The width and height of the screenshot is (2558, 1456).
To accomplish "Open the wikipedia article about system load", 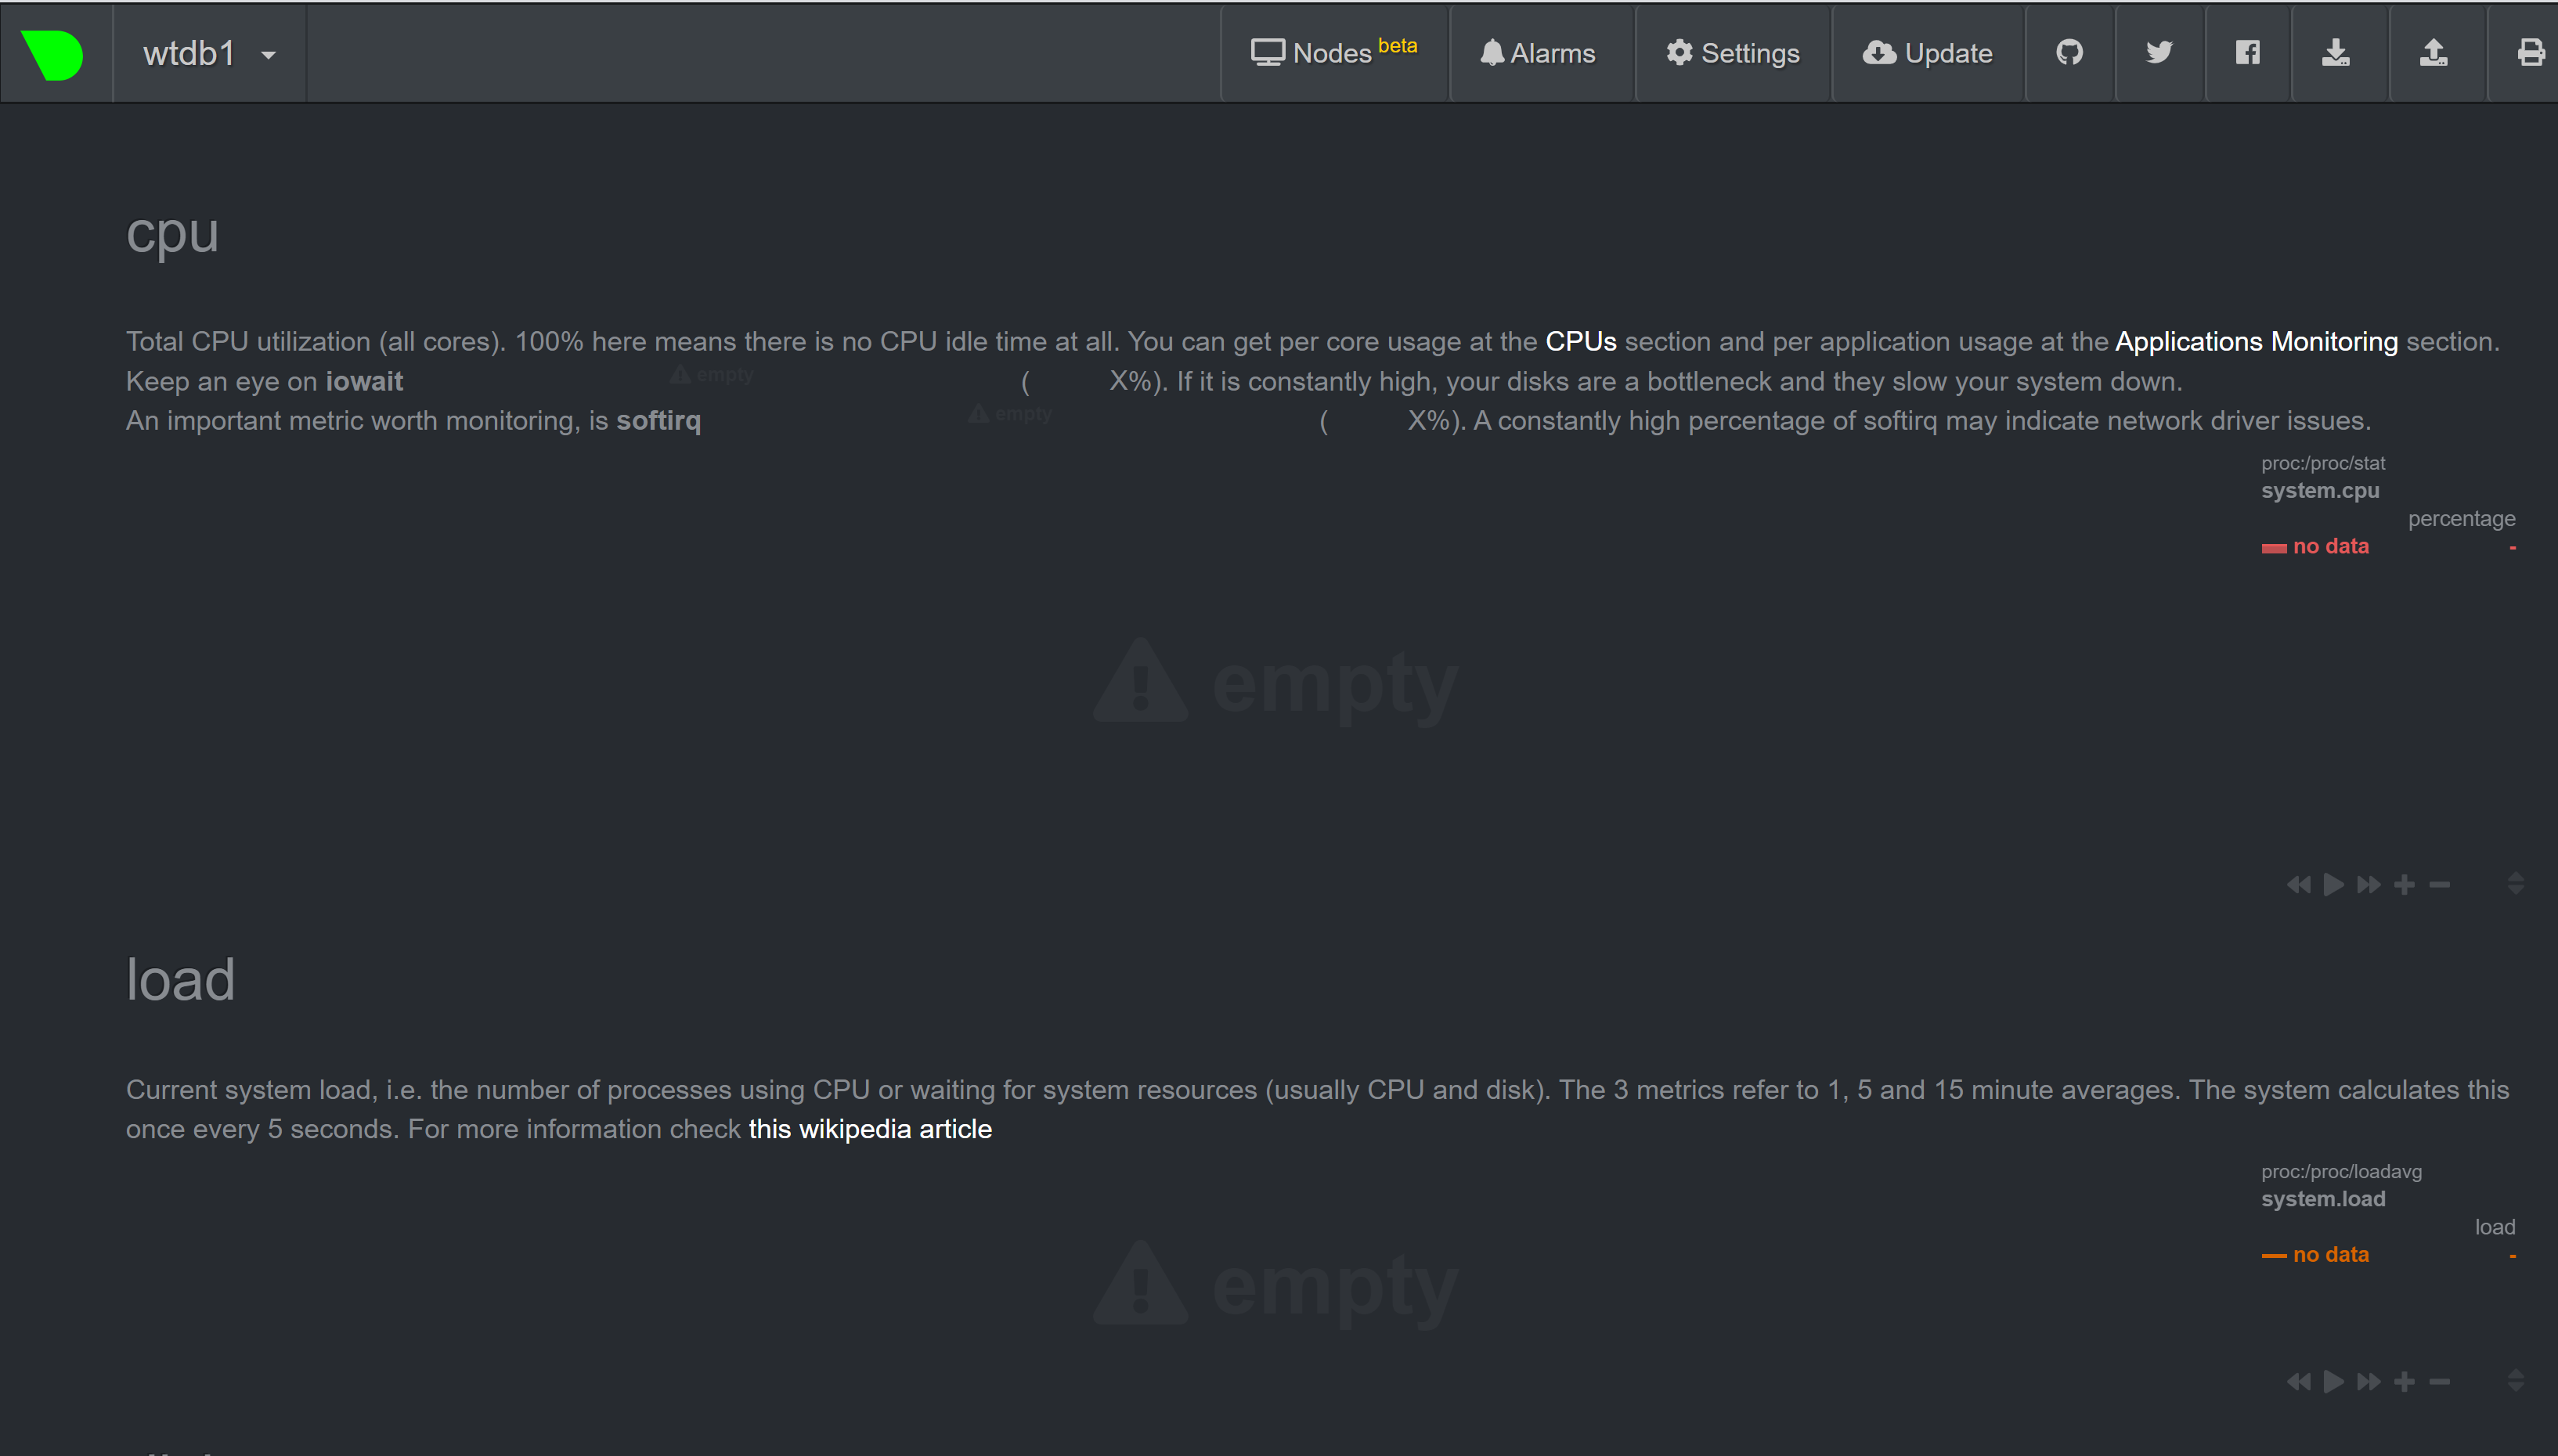I will [x=869, y=1128].
